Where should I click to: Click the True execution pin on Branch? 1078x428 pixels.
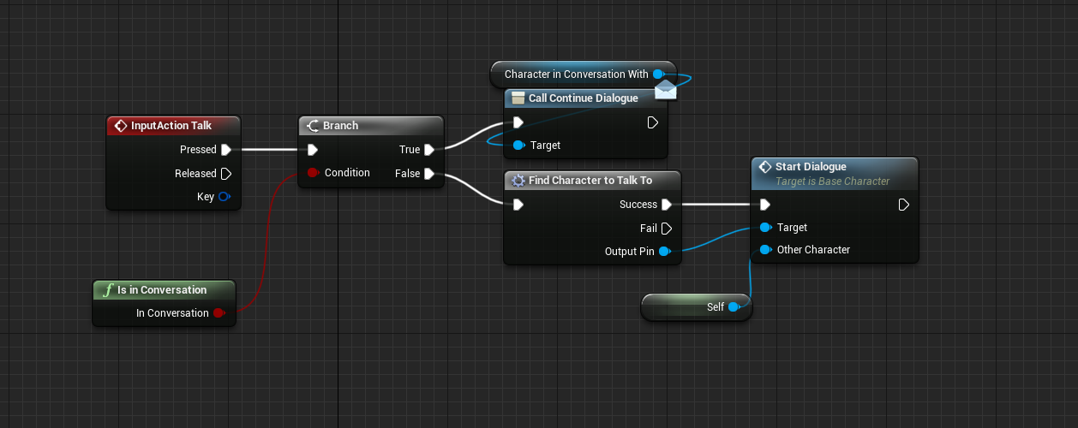tap(429, 150)
